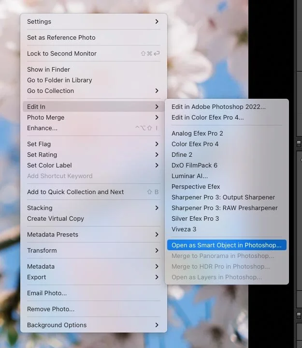This screenshot has width=302, height=348.
Task: Expand Go to Collection submenu
Action: pyautogui.click(x=94, y=91)
